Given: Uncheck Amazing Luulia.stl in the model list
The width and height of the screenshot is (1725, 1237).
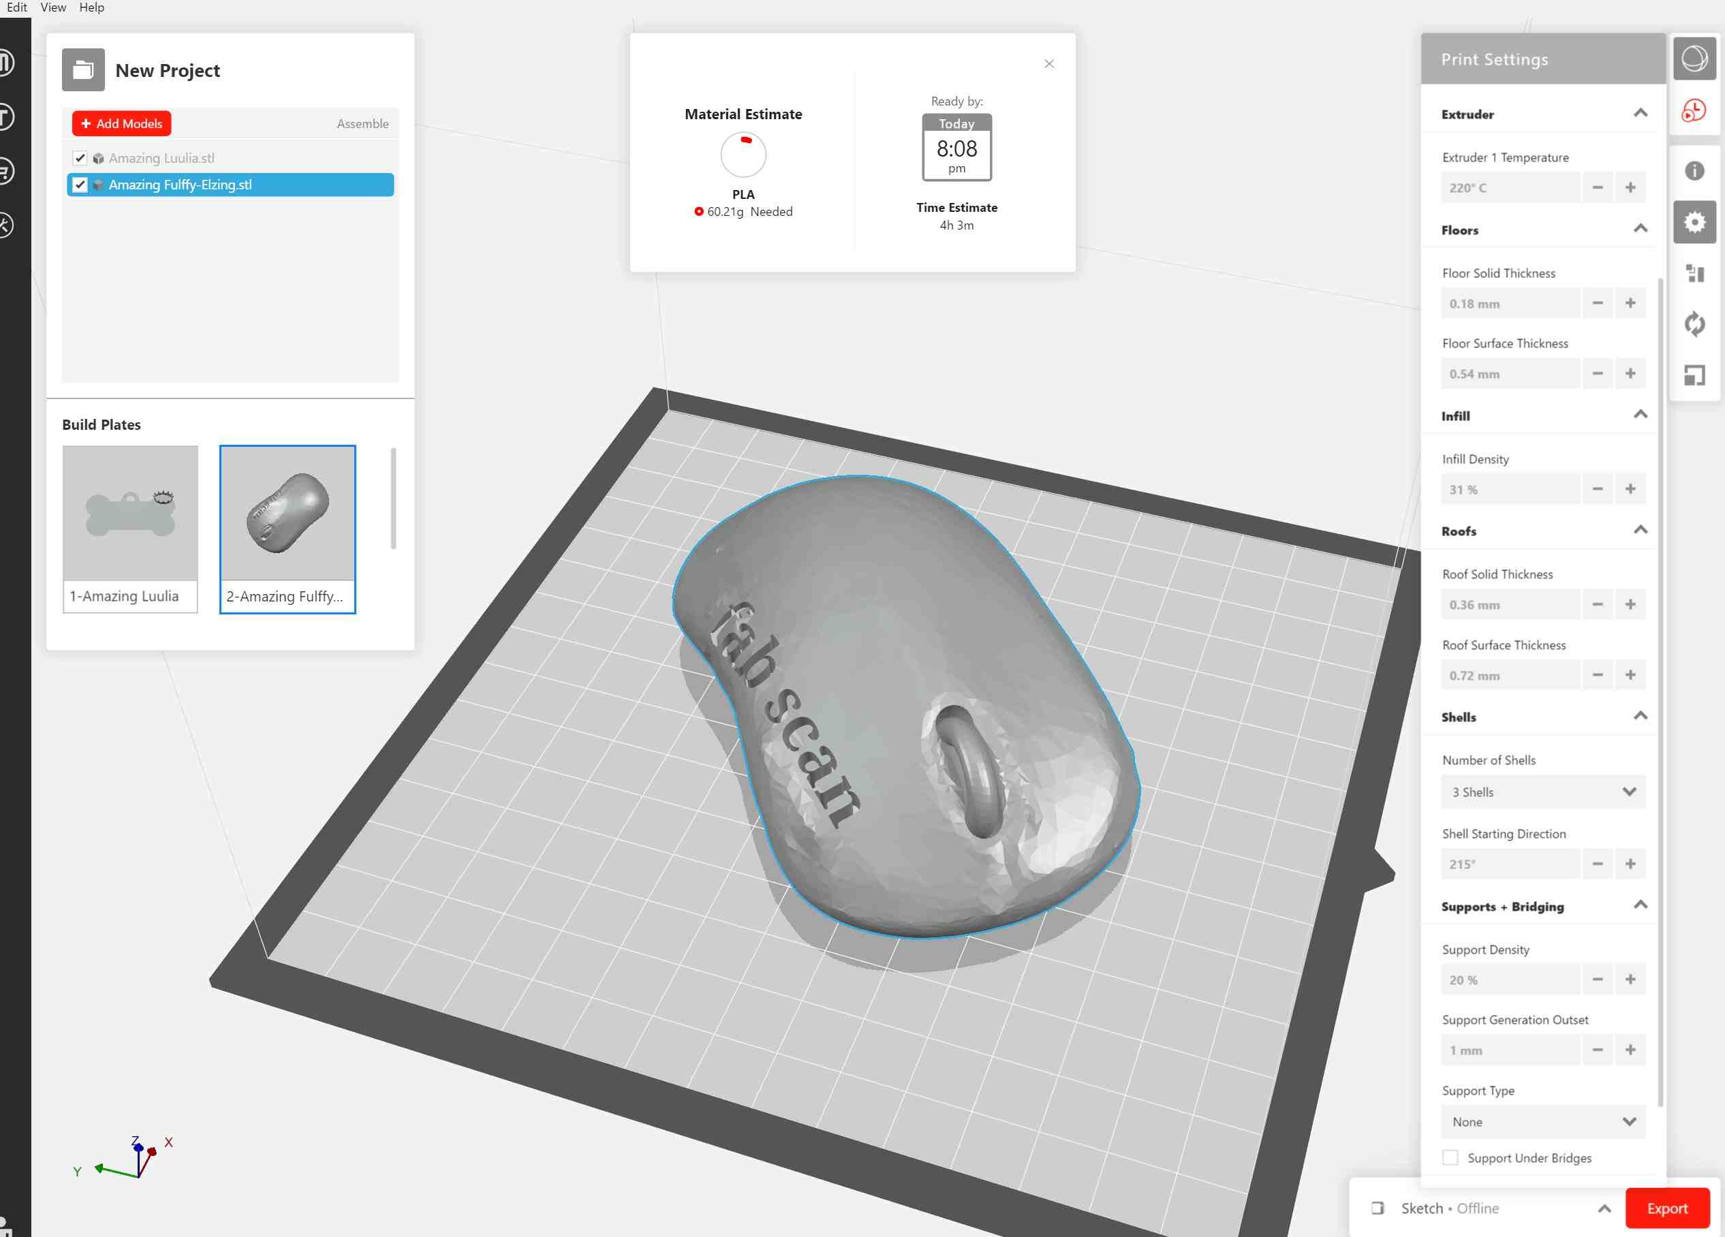Looking at the screenshot, I should pos(80,157).
